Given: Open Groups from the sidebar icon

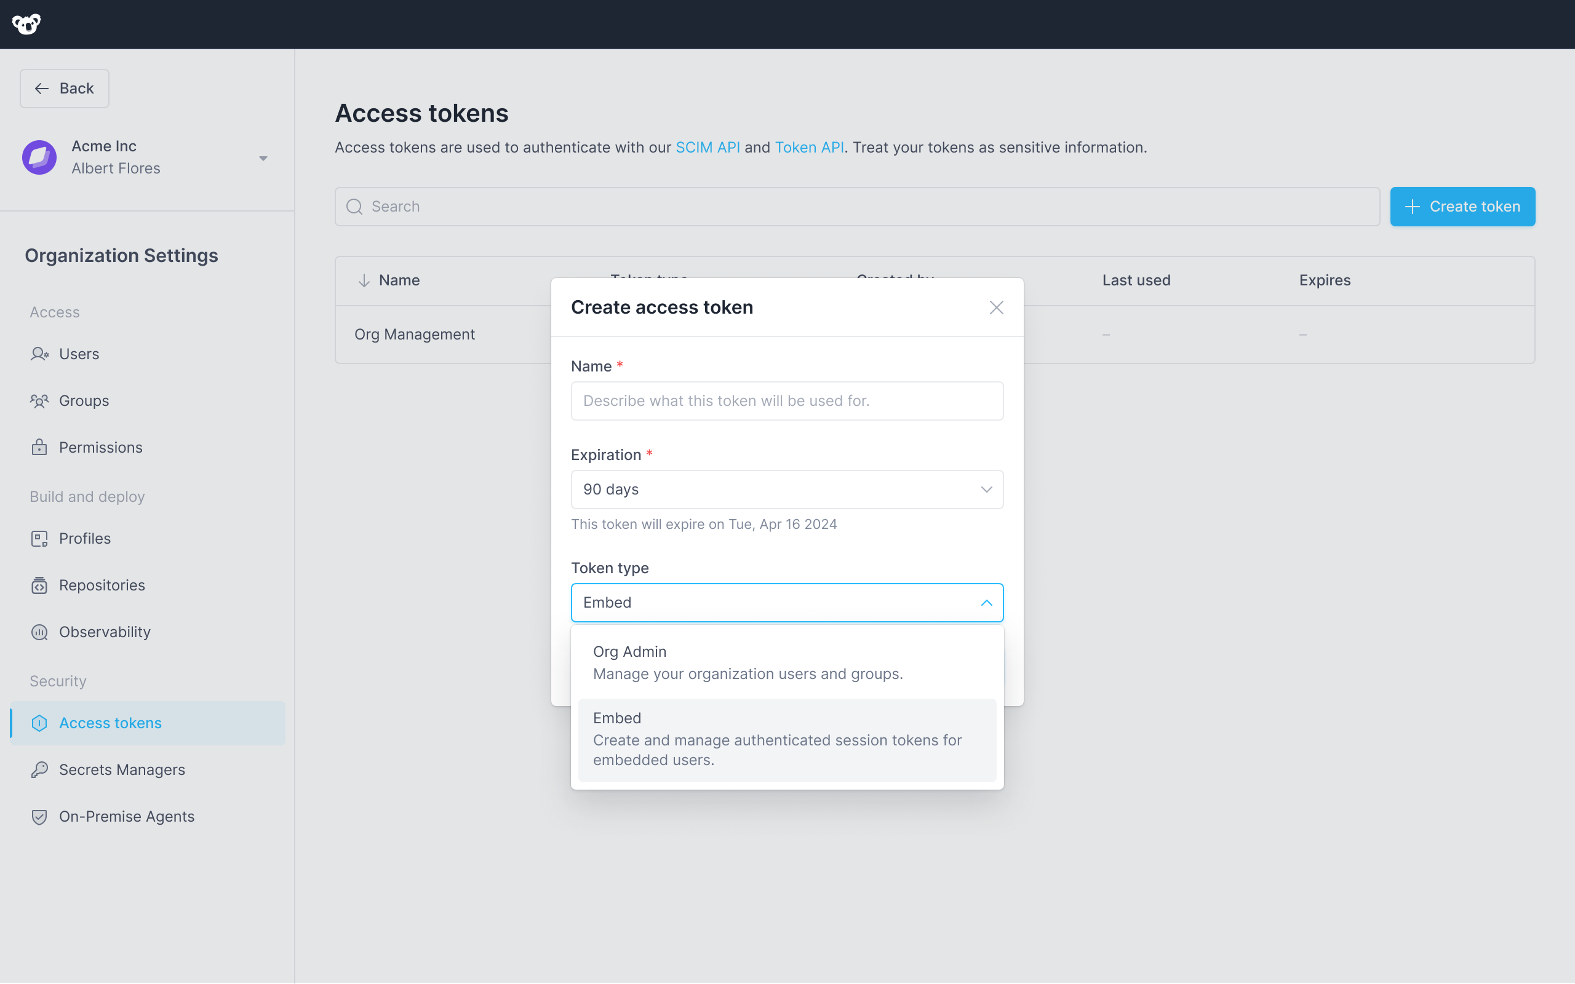Looking at the screenshot, I should tap(40, 401).
